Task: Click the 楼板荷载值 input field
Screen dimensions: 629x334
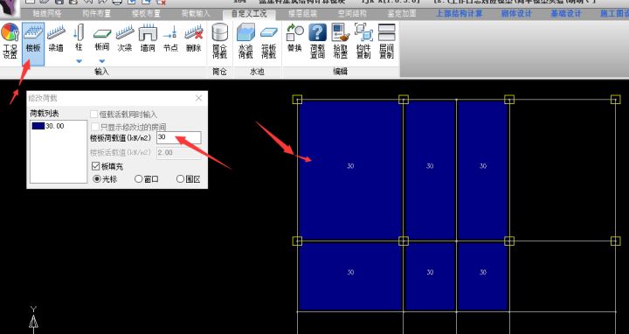Action: (x=178, y=137)
